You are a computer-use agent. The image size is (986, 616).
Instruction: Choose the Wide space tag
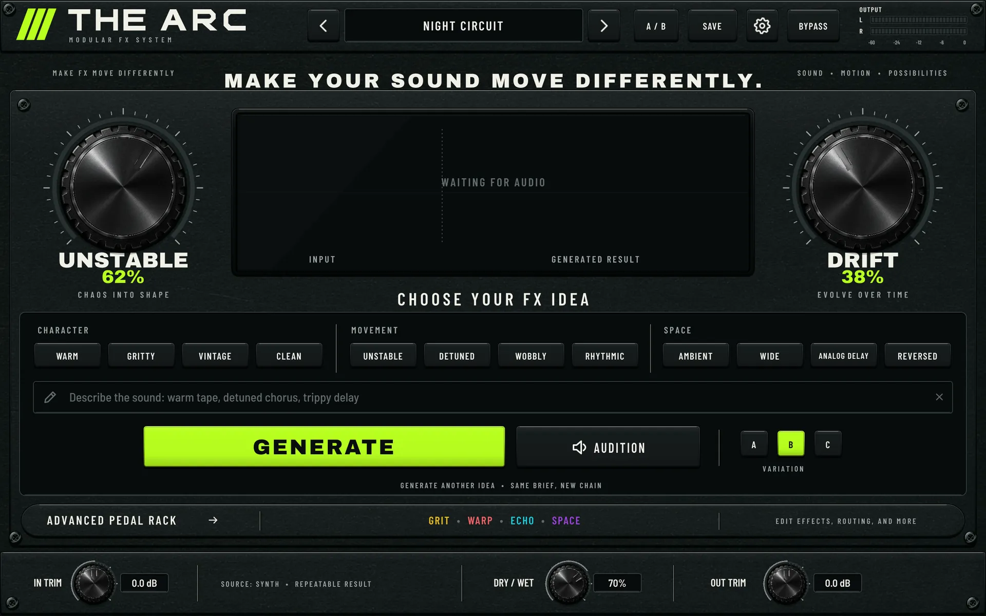click(770, 356)
